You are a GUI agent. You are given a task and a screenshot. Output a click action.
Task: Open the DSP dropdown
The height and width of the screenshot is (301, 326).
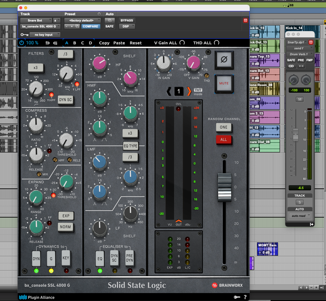(x=127, y=26)
